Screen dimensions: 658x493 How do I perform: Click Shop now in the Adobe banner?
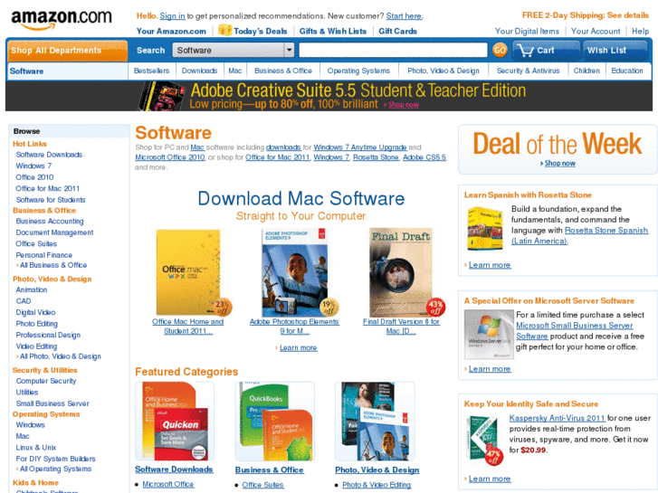coord(404,105)
